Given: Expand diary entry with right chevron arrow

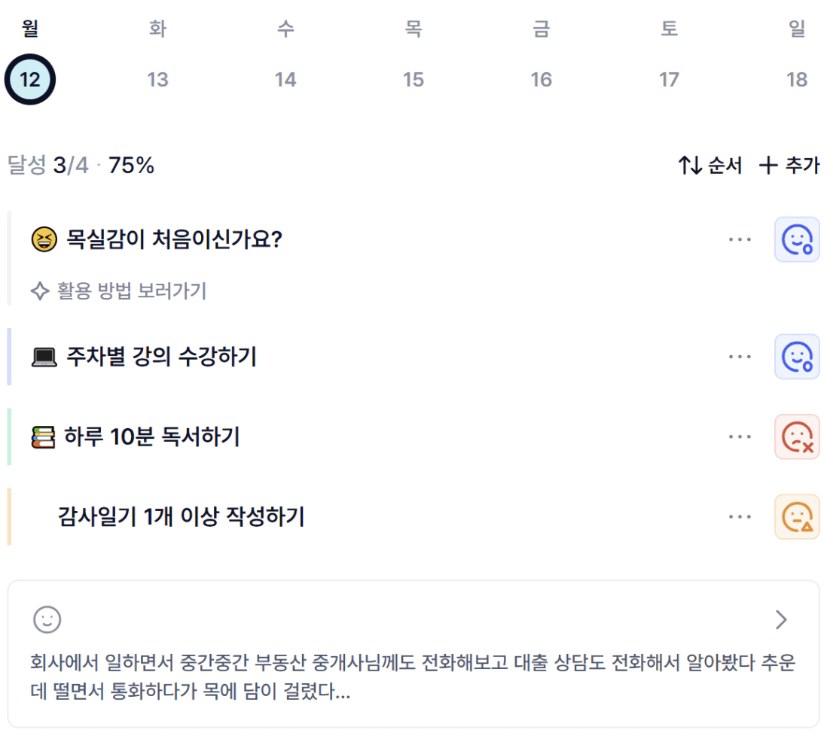Looking at the screenshot, I should pyautogui.click(x=781, y=620).
